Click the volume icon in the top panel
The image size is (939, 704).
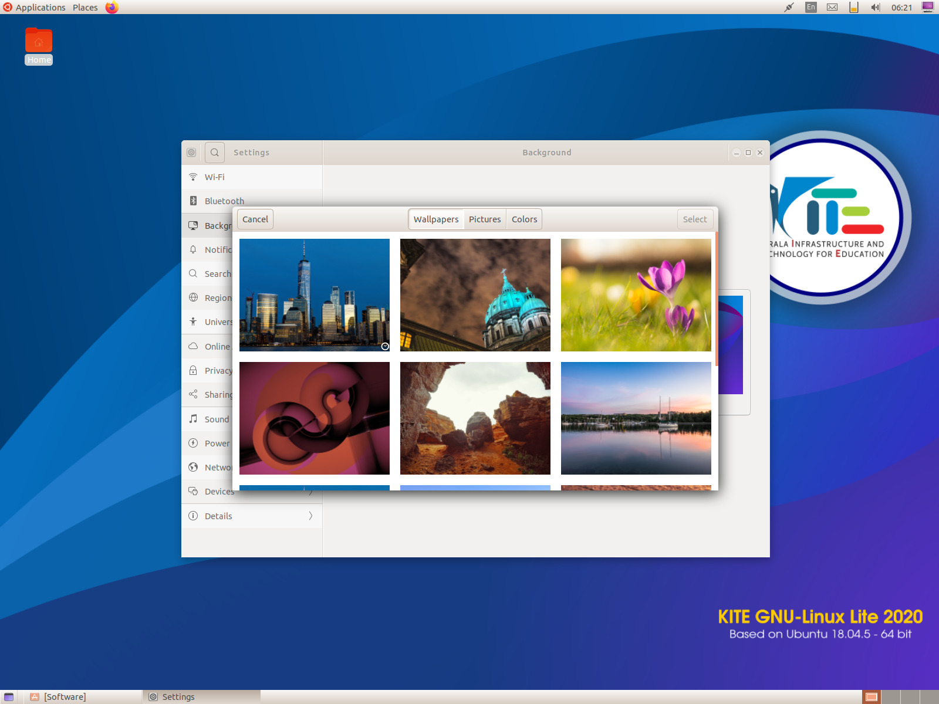[x=875, y=7]
